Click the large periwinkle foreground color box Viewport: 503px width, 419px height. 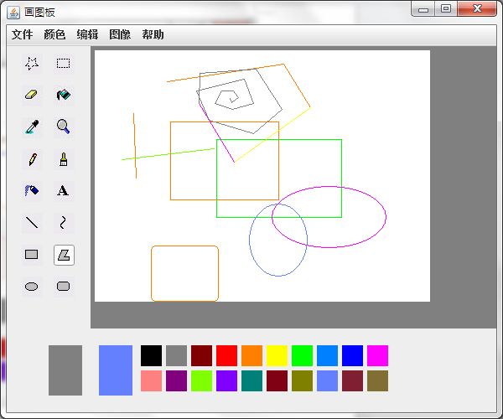point(116,370)
